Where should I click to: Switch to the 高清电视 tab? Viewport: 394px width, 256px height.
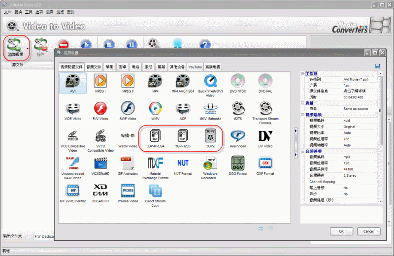click(213, 67)
